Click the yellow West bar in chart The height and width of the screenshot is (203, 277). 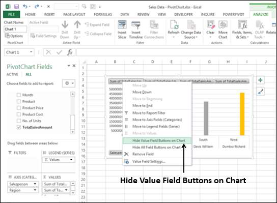[242, 114]
